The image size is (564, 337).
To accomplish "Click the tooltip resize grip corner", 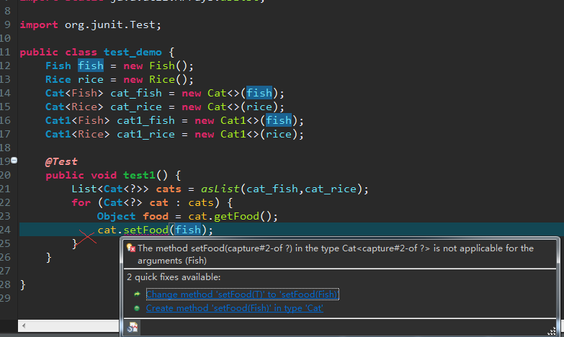I will point(552,331).
